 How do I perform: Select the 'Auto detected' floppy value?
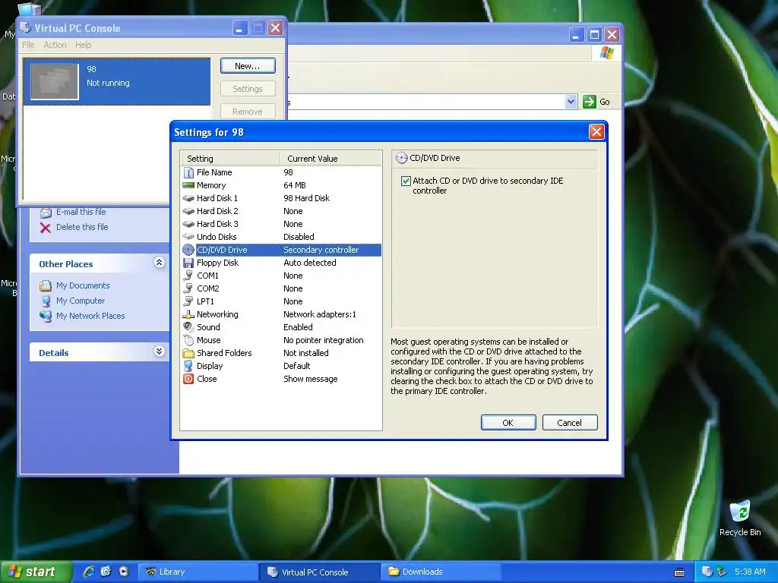[310, 263]
